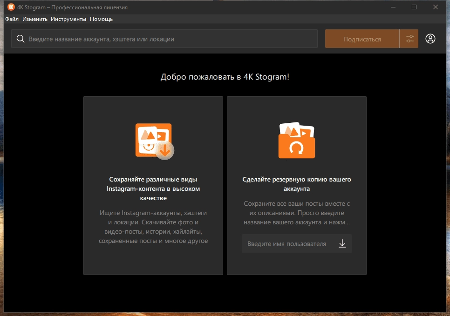Viewport: 450px width, 316px height.
Task: Open the Файл menu
Action: (x=12, y=19)
